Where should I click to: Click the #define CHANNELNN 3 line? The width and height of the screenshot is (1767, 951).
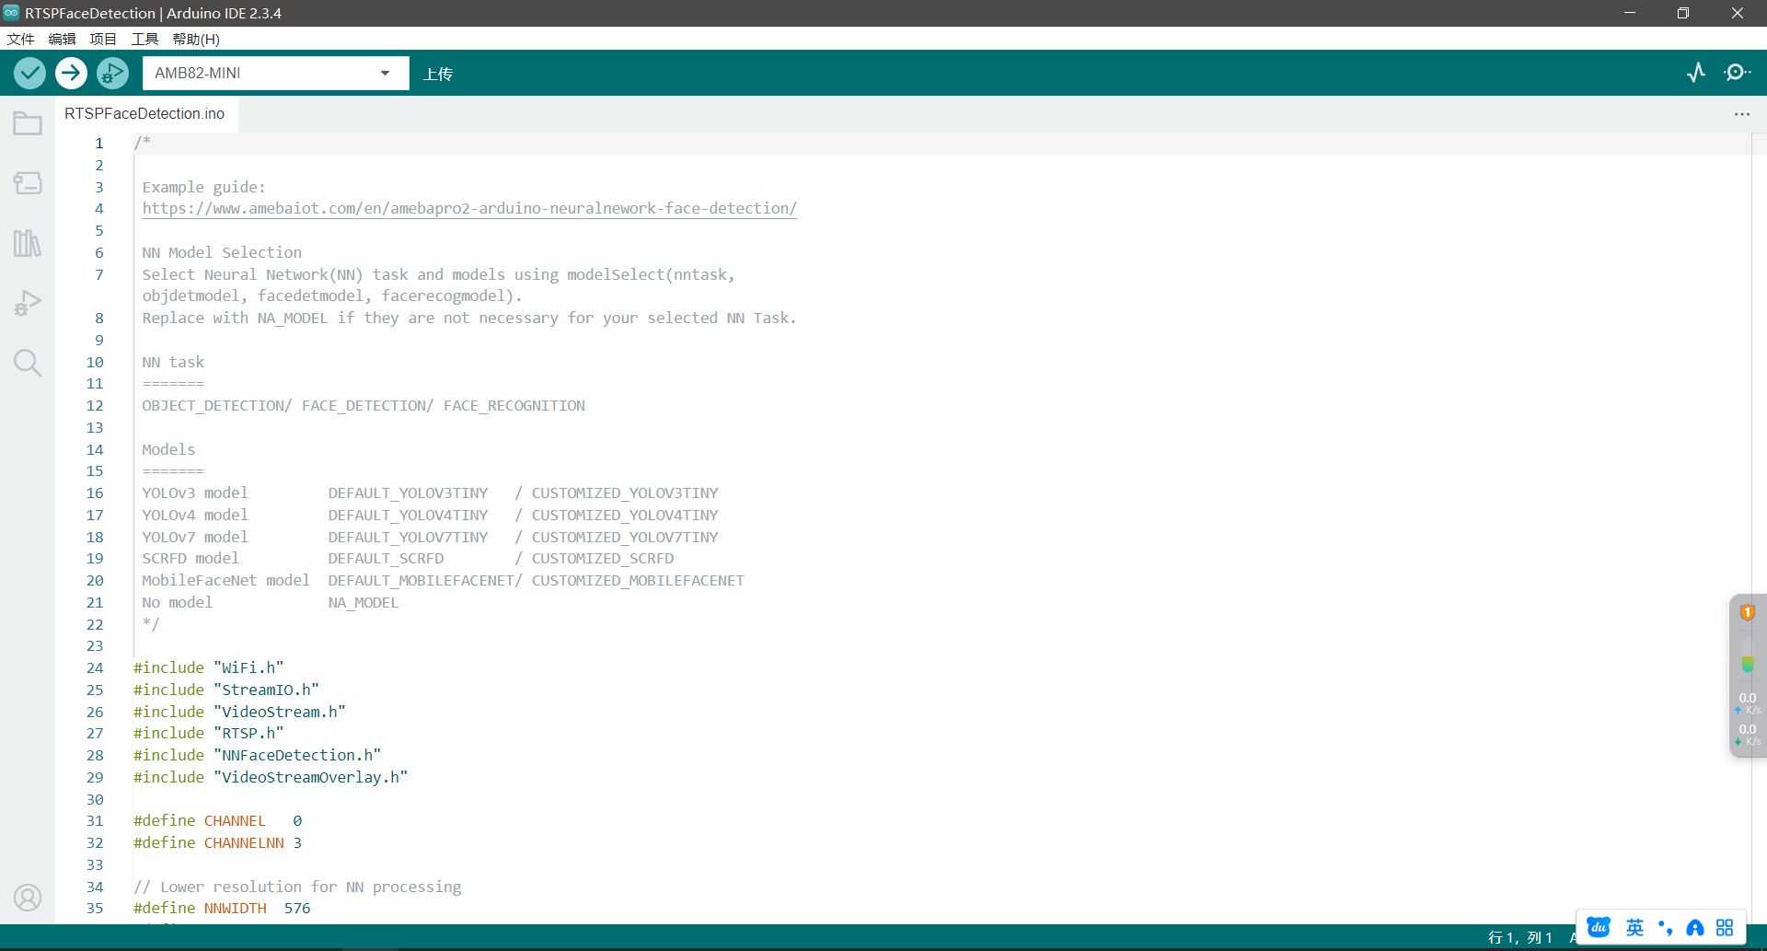click(217, 842)
